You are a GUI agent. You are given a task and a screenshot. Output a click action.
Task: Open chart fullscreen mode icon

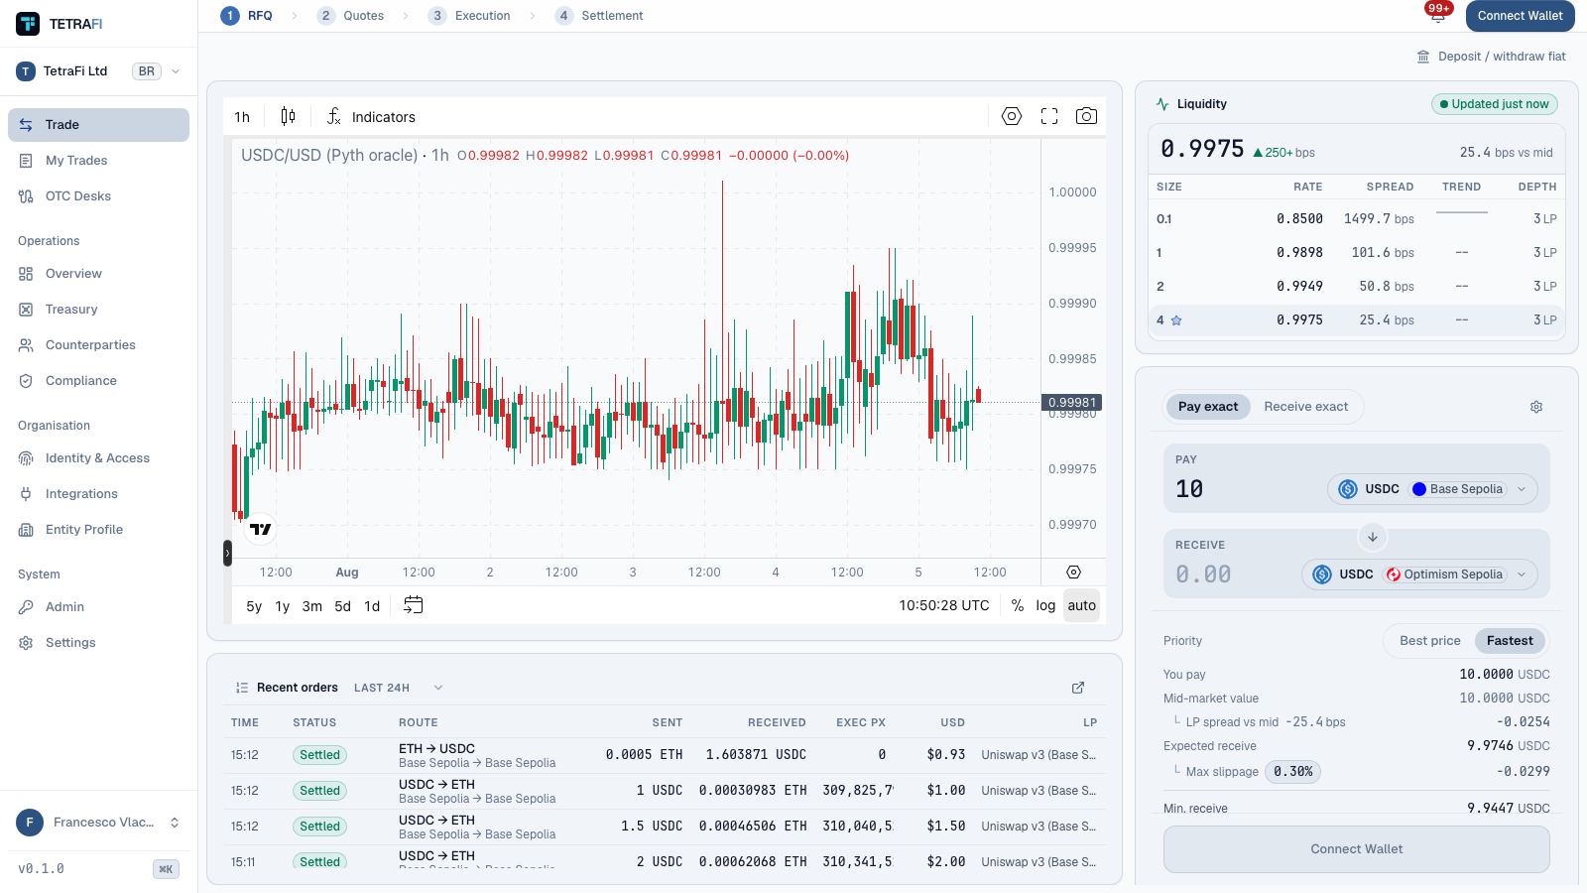1049,116
